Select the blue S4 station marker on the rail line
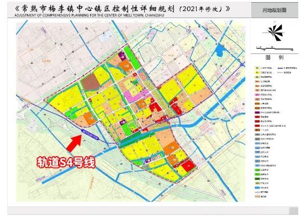The height and width of the screenshot is (216, 306). tap(90, 134)
